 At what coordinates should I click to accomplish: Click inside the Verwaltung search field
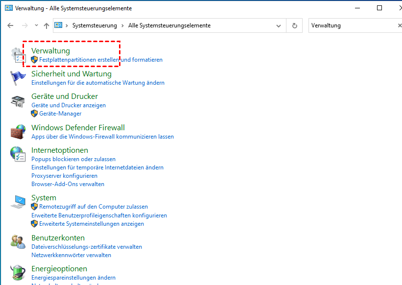[350, 25]
